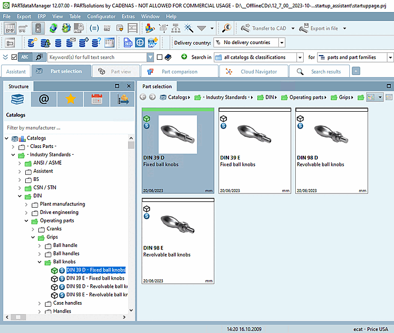
Task: Click the DIN 962 standards icon
Action: click(x=107, y=28)
